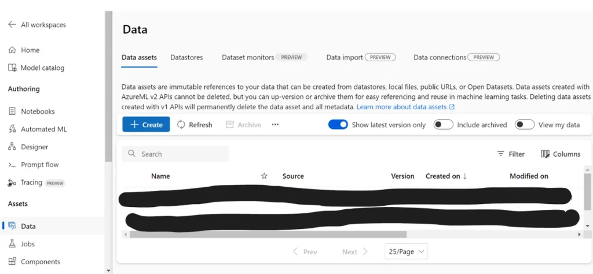Enable the Include archived toggle
The width and height of the screenshot is (593, 274).
[x=443, y=125]
